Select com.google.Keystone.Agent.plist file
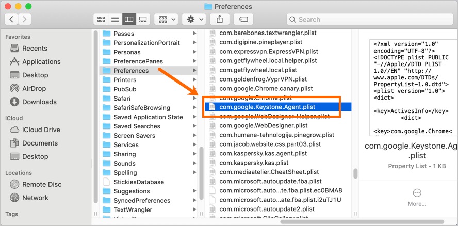458x226 pixels. pos(278,107)
